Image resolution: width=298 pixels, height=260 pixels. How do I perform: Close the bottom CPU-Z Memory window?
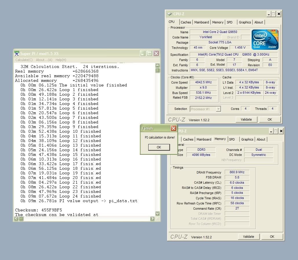(x=281, y=131)
